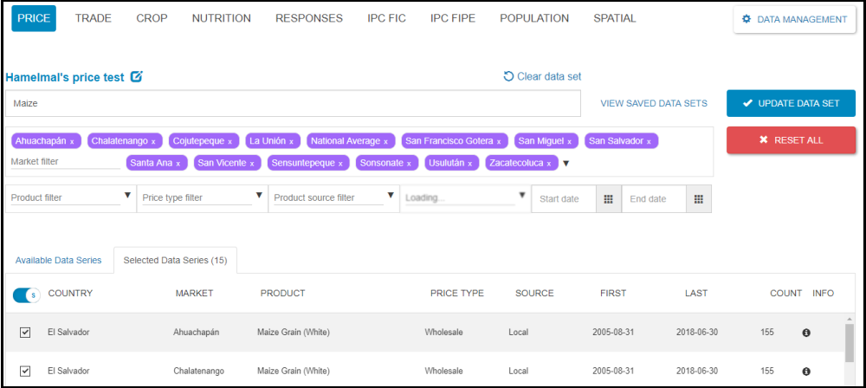866x388 pixels.
Task: Click the Clear data set link
Action: pos(542,76)
